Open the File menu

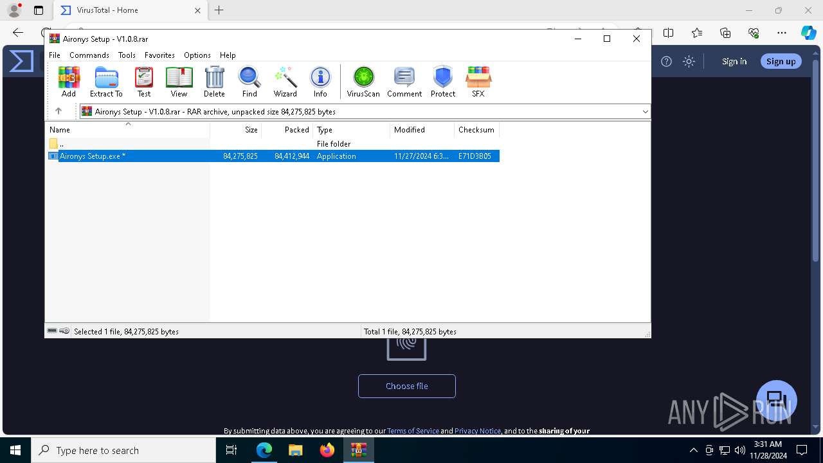[55, 55]
